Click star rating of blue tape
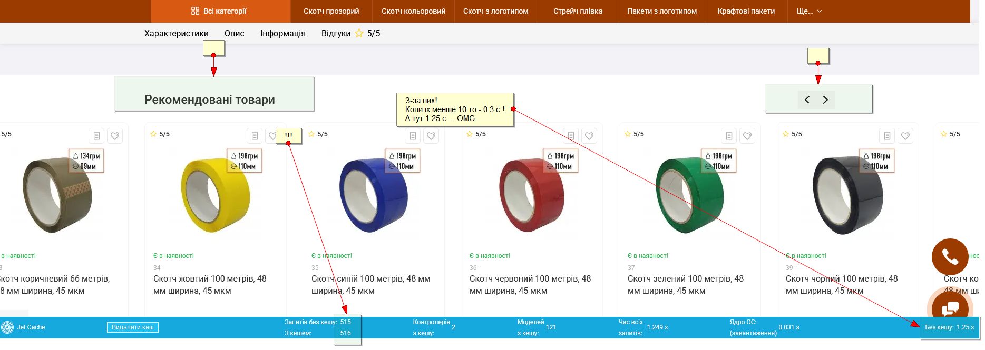The width and height of the screenshot is (985, 350). [318, 134]
